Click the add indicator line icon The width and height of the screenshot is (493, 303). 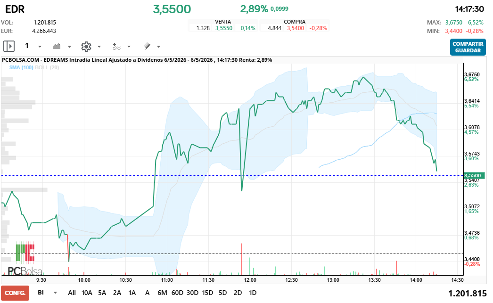pos(116,47)
